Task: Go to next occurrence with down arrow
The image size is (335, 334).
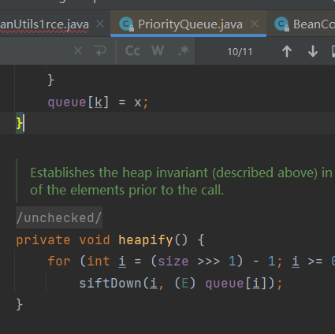Action: click(313, 51)
